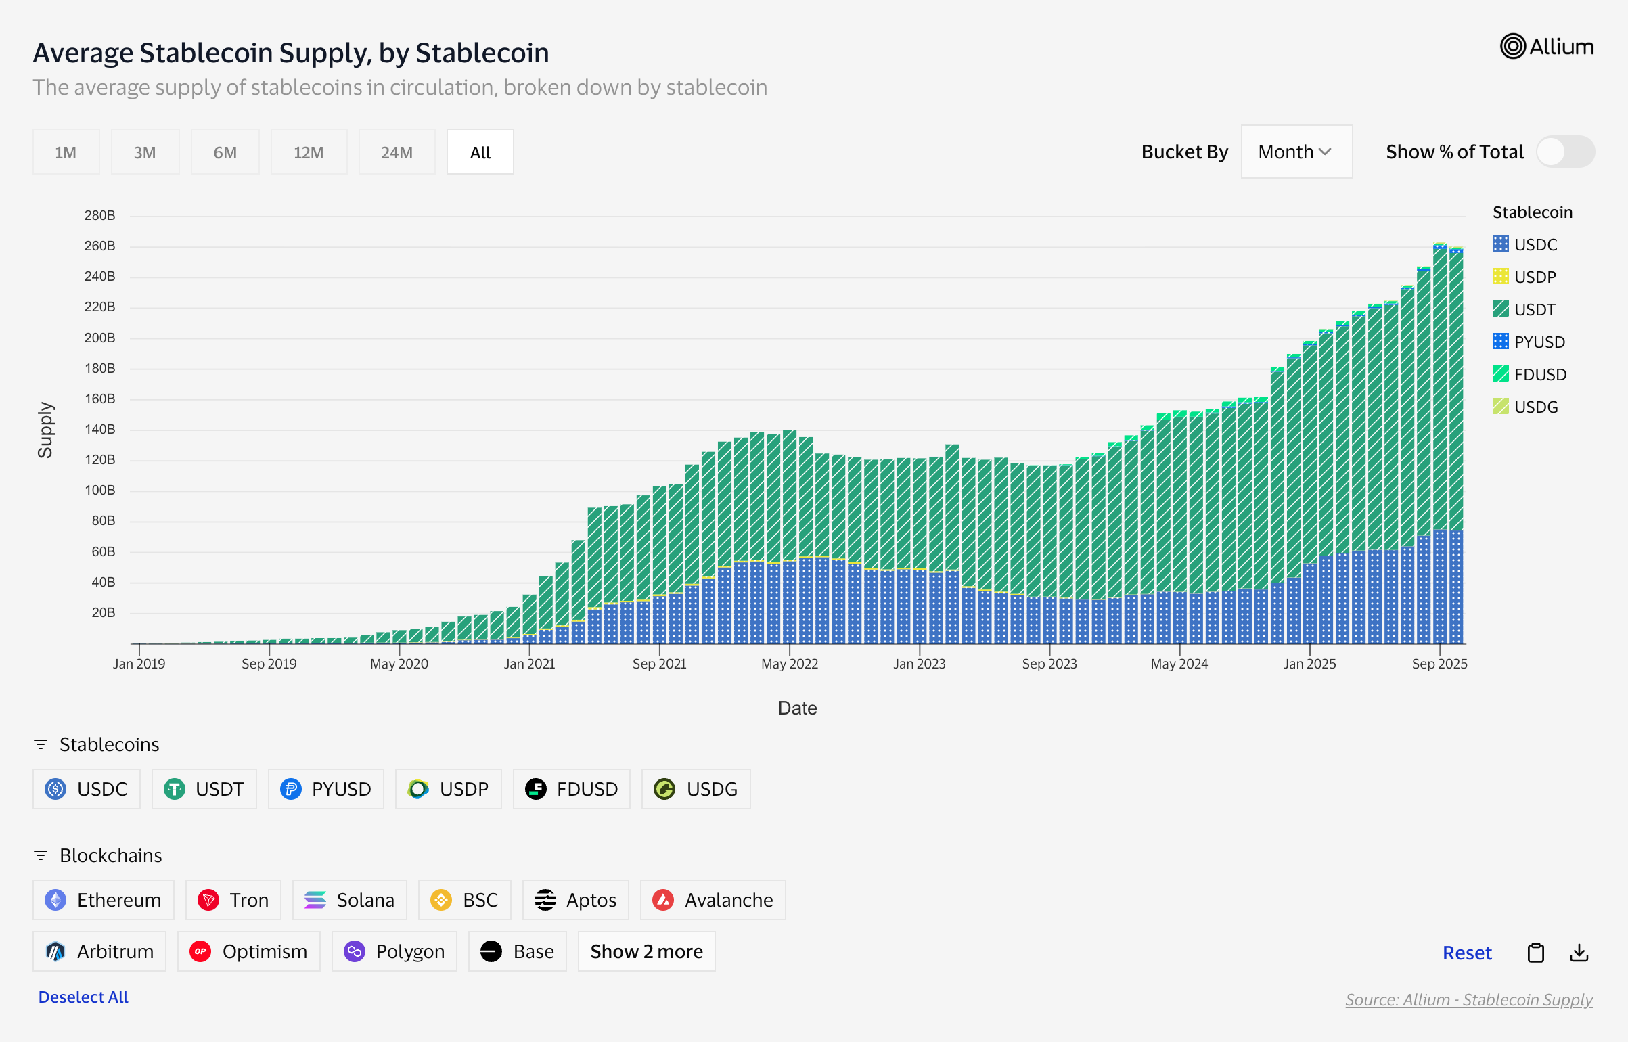Select the 12M time range tab

309,152
